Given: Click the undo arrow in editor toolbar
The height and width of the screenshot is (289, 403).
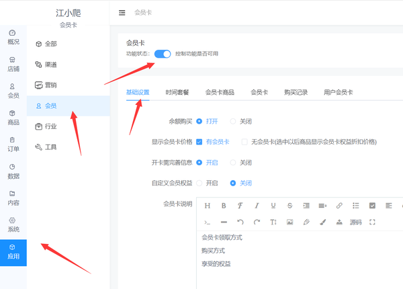Looking at the screenshot, I should coord(240,222).
